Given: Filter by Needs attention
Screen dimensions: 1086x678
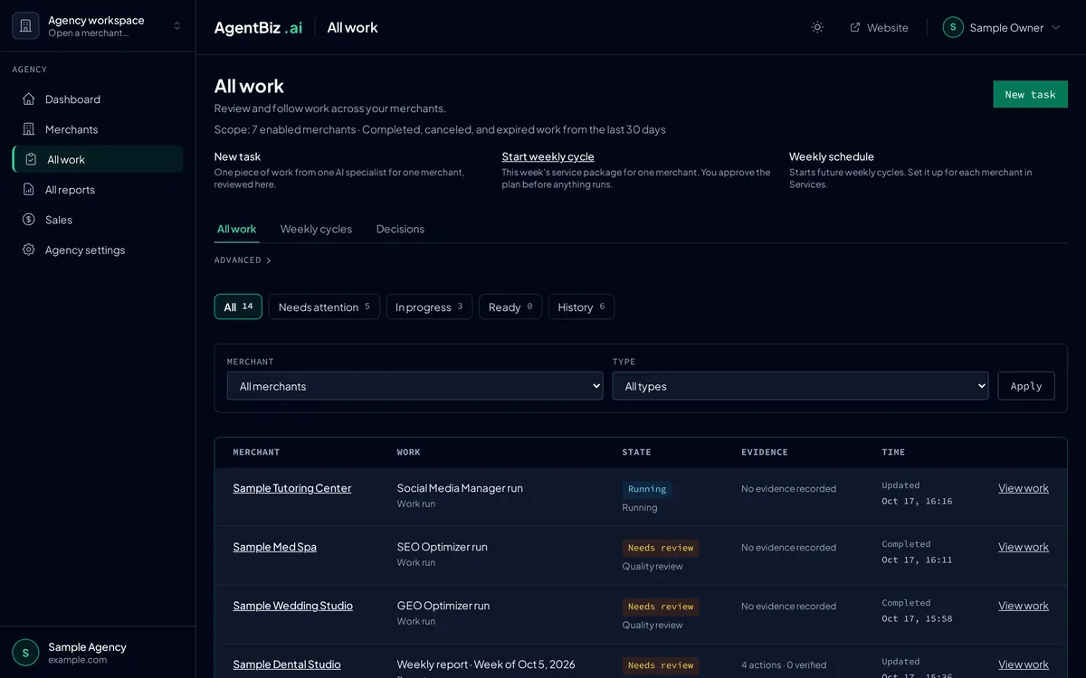Looking at the screenshot, I should pos(324,306).
